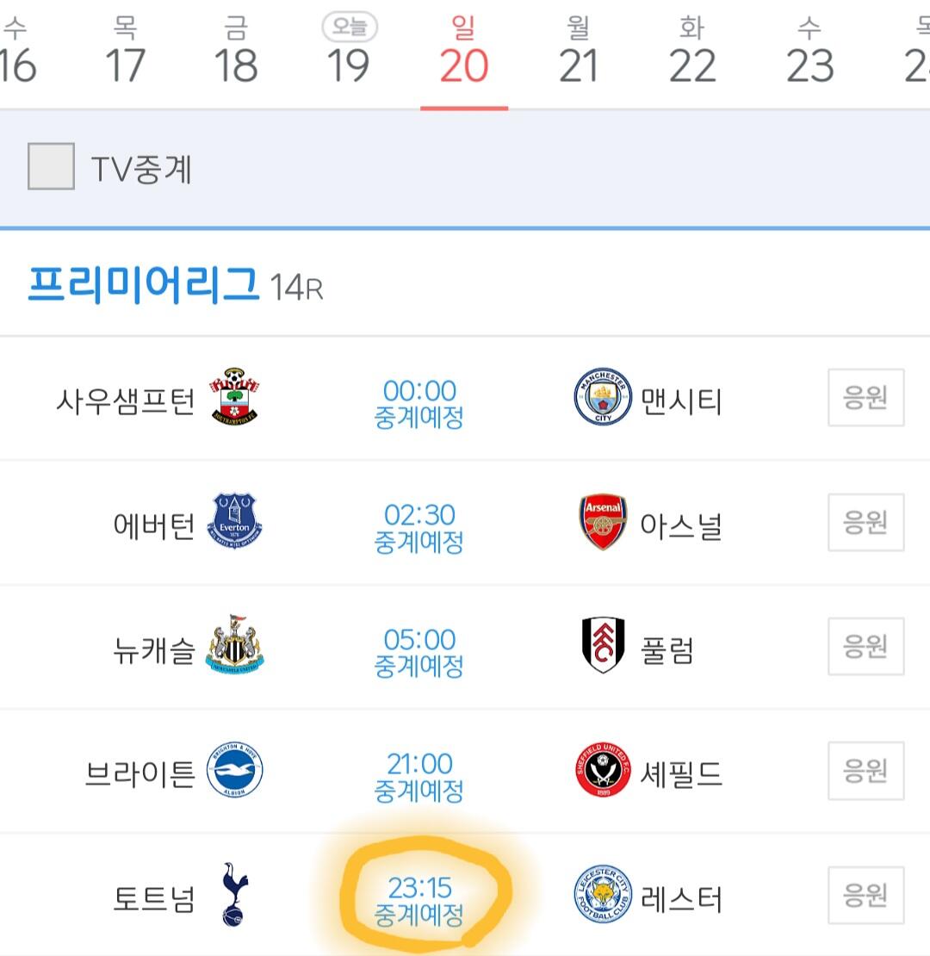Click the Tottenham cockerel logo
Screen dimensions: 930x956
(234, 895)
